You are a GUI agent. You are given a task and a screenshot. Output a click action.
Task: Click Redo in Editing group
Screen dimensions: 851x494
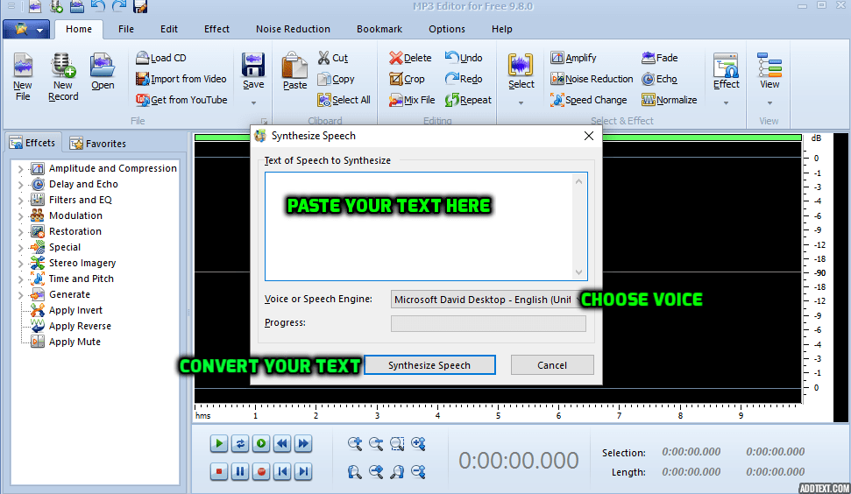click(x=464, y=79)
